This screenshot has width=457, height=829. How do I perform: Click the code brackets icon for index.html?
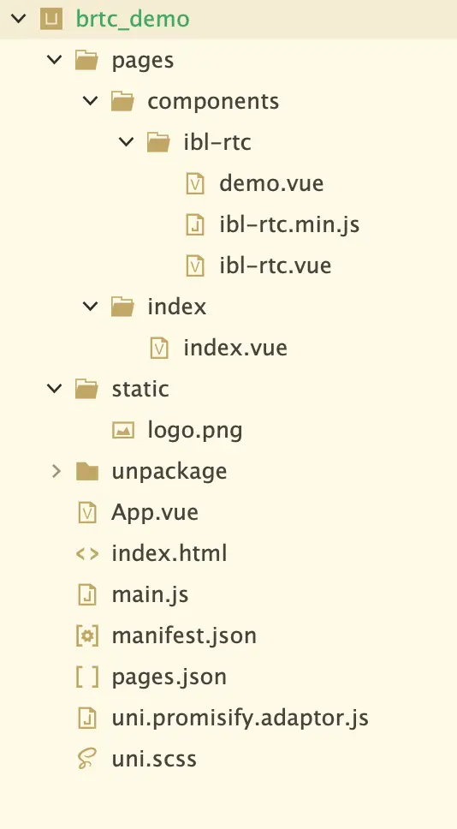(x=87, y=553)
